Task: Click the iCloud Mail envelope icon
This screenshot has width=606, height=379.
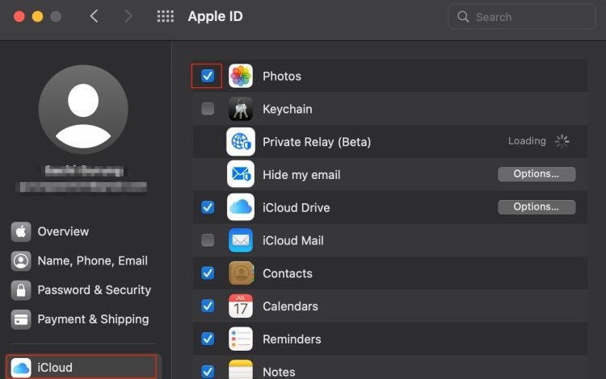Action: coord(241,240)
